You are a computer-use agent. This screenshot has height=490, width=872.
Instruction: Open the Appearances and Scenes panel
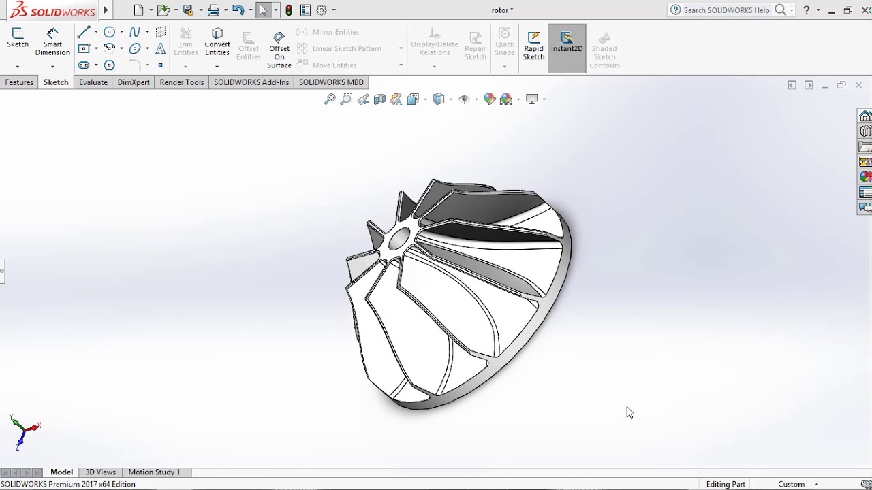click(x=865, y=176)
